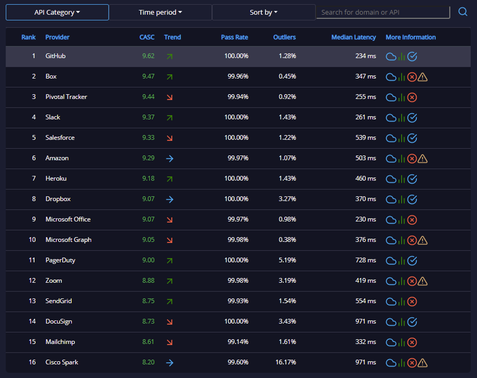Image resolution: width=477 pixels, height=378 pixels.
Task: Click the More Information column header
Action: (x=411, y=37)
